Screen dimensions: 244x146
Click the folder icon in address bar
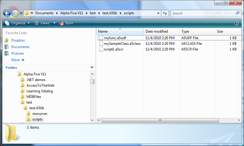(27, 13)
